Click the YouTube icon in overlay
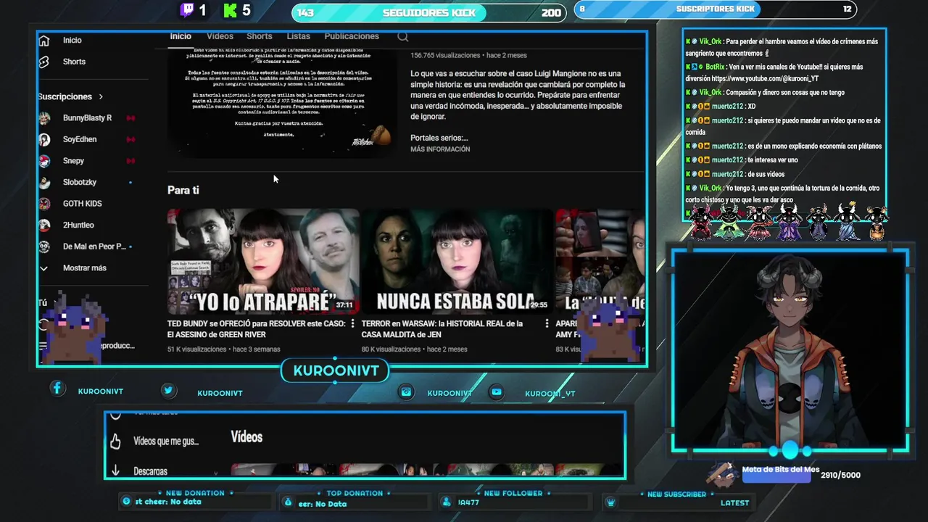 [x=497, y=391]
